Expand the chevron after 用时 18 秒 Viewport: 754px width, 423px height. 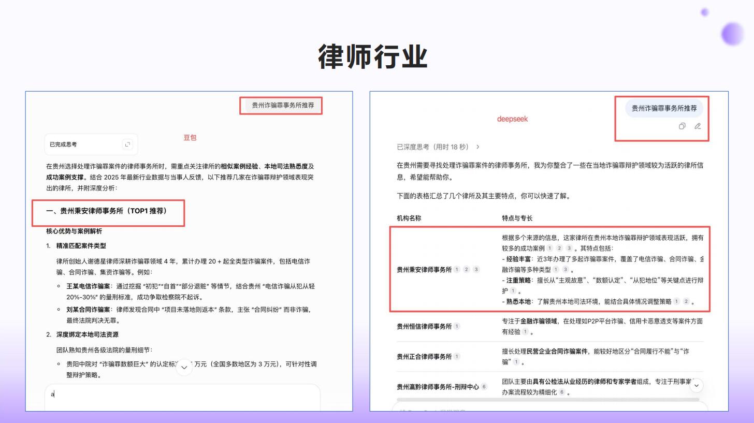pyautogui.click(x=477, y=147)
